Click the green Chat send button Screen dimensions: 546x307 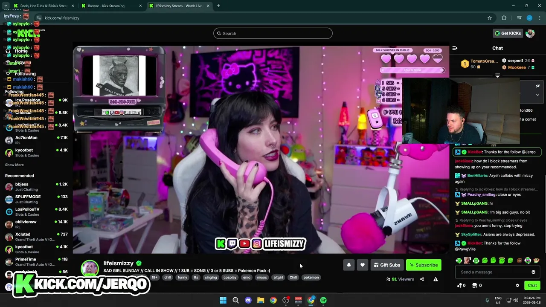click(x=532, y=286)
